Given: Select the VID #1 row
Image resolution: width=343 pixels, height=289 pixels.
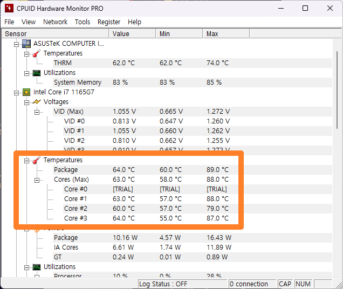Looking at the screenshot, I should tap(197, 131).
